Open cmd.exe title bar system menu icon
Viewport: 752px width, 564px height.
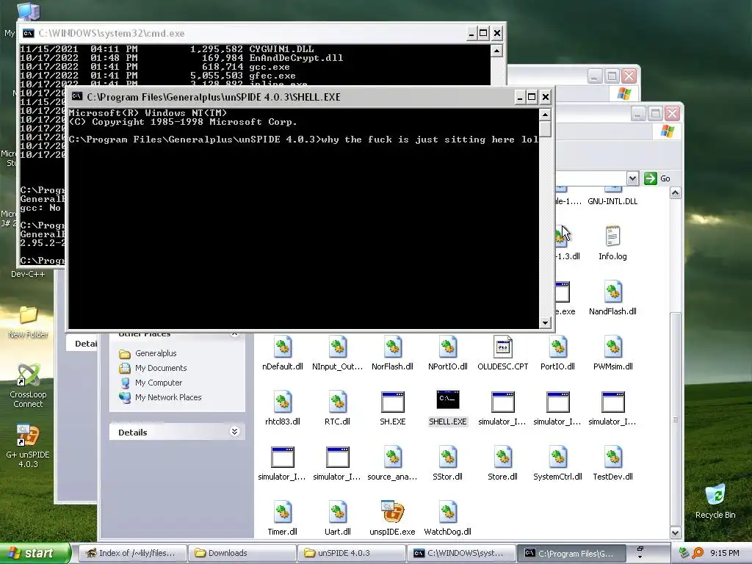point(29,33)
